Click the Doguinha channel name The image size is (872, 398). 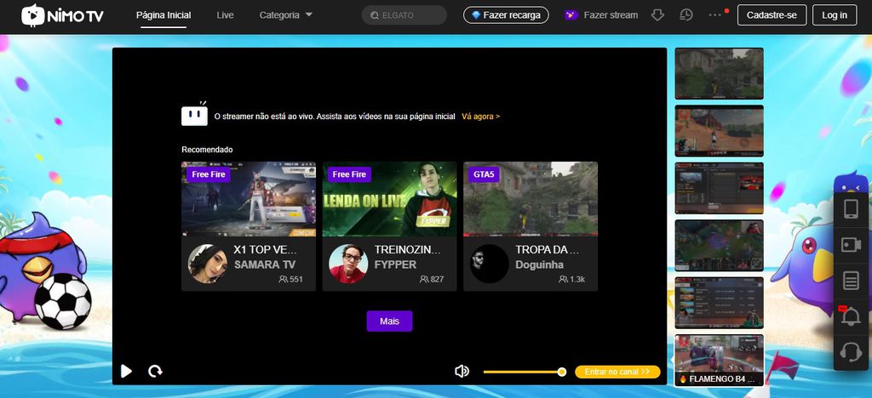click(539, 264)
